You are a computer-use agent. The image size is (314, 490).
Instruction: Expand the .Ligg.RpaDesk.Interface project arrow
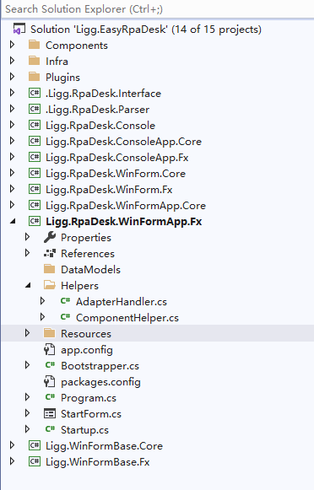[12, 93]
